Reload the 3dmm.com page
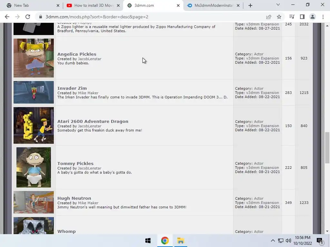 [28, 17]
